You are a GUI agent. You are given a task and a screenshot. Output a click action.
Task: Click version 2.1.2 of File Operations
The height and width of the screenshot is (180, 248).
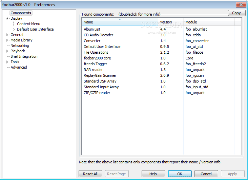pyautogui.click(x=165, y=52)
